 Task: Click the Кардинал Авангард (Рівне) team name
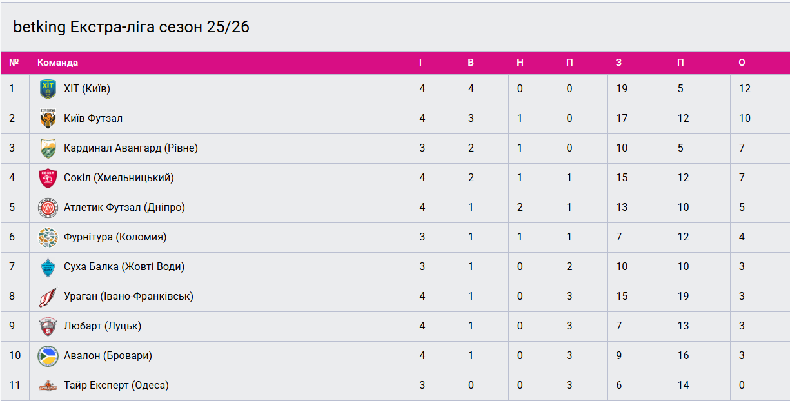click(131, 148)
